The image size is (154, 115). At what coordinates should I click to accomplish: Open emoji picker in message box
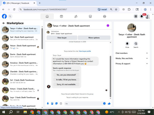(104, 103)
